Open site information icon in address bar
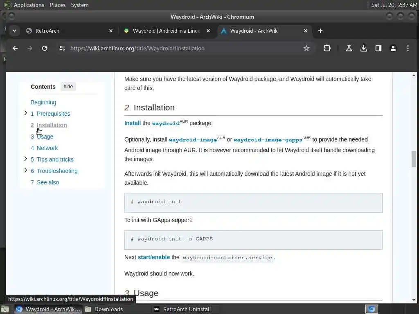 click(x=62, y=48)
